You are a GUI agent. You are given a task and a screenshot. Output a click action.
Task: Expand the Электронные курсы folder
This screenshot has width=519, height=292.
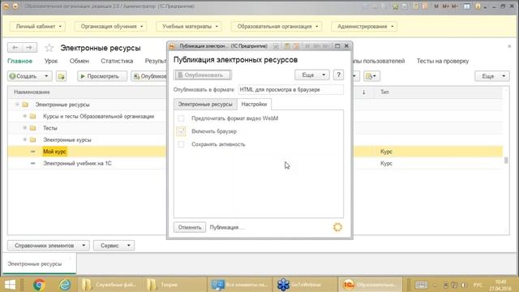[25, 140]
